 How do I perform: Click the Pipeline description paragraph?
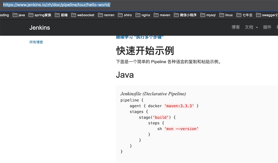click(169, 62)
